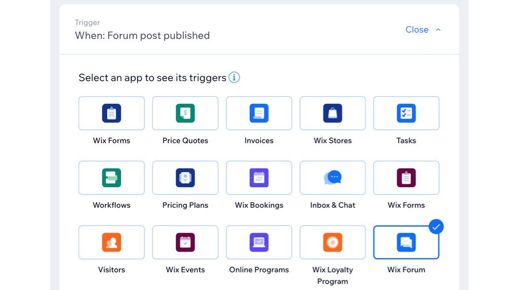Select the Price Quotes app tile
Viewport: 529px width, 290px height.
185,113
